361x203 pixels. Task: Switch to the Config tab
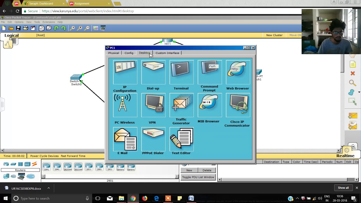(129, 53)
